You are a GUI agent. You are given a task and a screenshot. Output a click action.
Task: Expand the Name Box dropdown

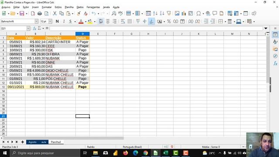coord(28,28)
